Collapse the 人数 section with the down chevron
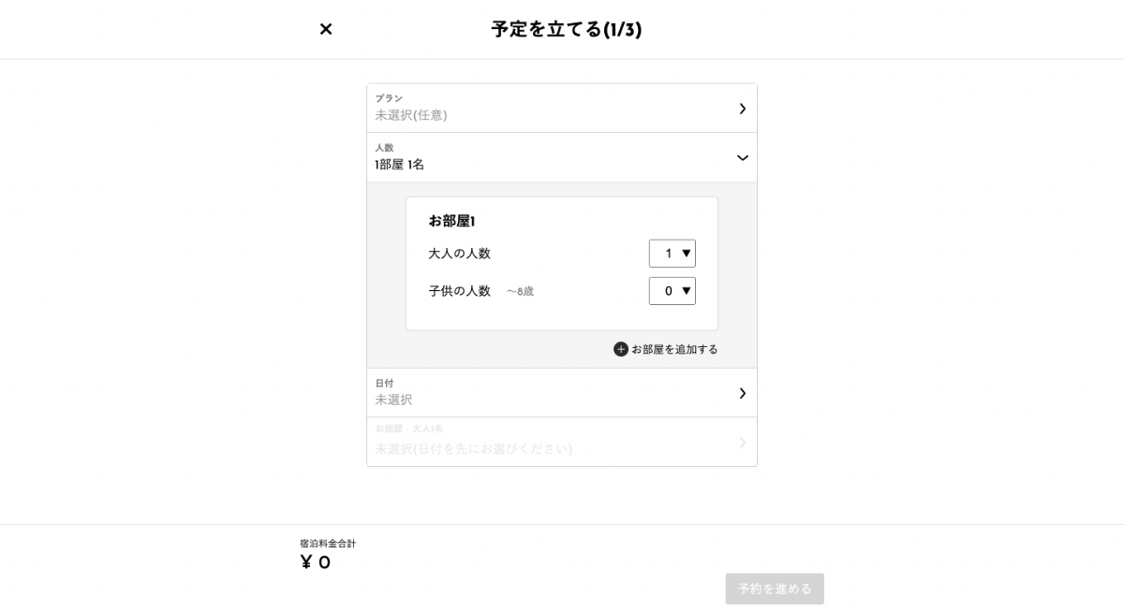This screenshot has height=612, width=1124. 742,158
